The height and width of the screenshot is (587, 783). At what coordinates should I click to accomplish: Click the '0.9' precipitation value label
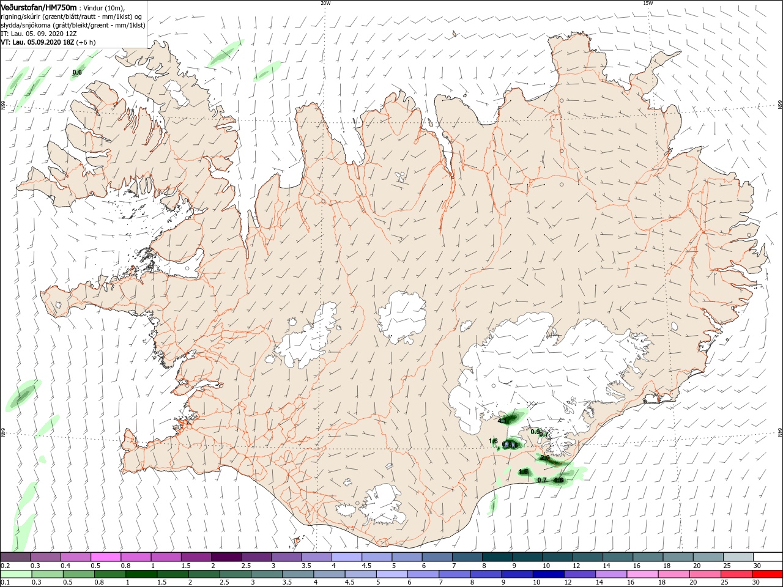click(x=535, y=432)
